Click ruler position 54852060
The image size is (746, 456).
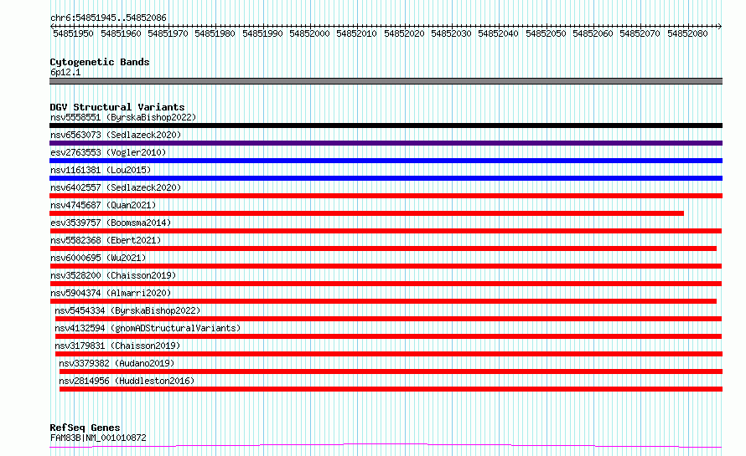pos(593,33)
